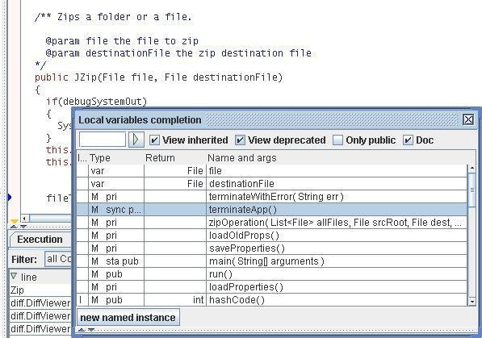Select the run() entry
The image size is (482, 338).
(271, 274)
